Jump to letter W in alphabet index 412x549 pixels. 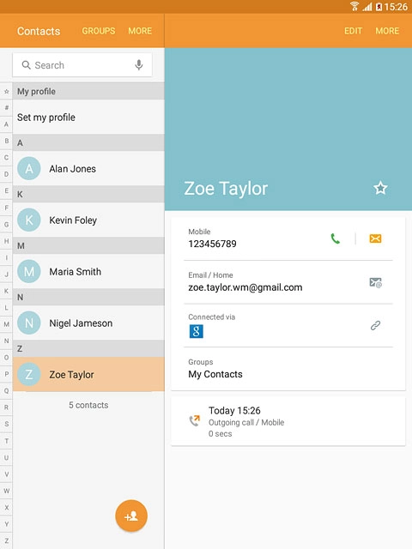coord(6,491)
